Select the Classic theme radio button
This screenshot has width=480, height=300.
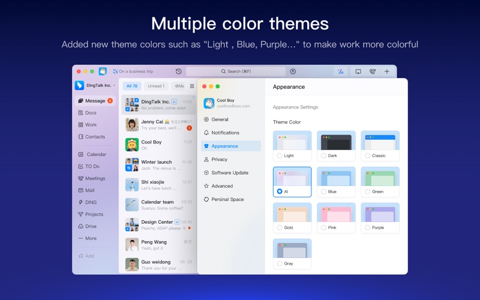368,155
